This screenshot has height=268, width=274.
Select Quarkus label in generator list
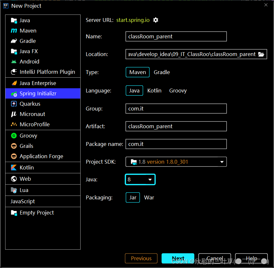[30, 104]
